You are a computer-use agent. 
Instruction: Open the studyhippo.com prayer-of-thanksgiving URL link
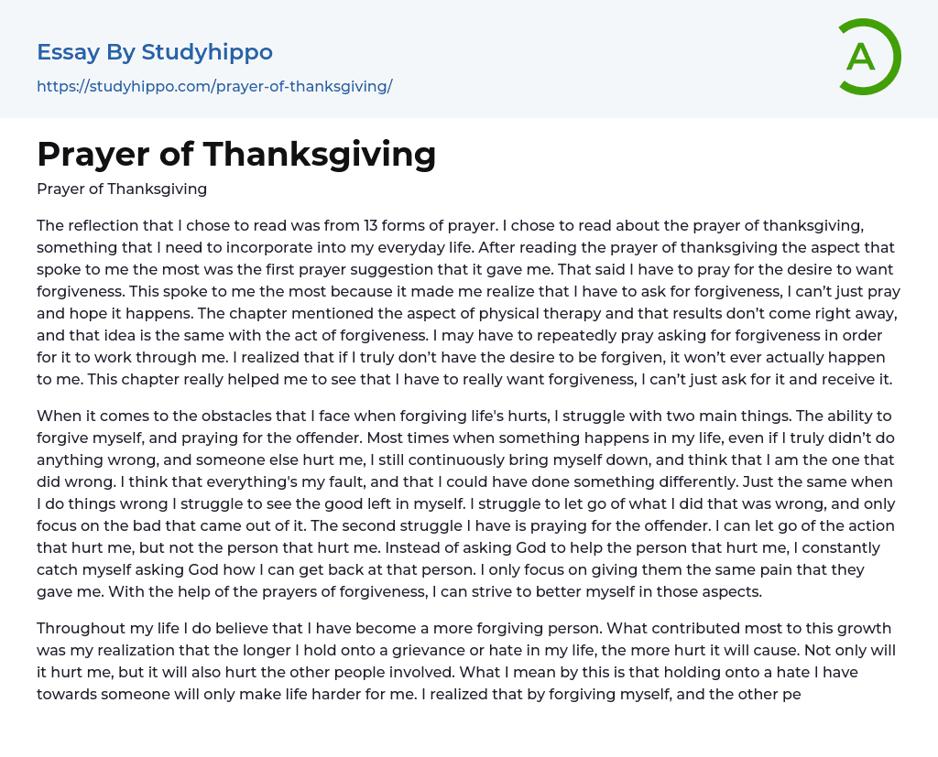[x=214, y=87]
